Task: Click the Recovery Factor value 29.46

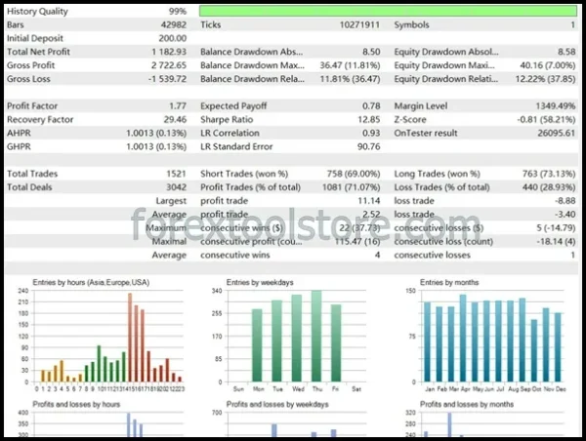Action: tap(175, 119)
